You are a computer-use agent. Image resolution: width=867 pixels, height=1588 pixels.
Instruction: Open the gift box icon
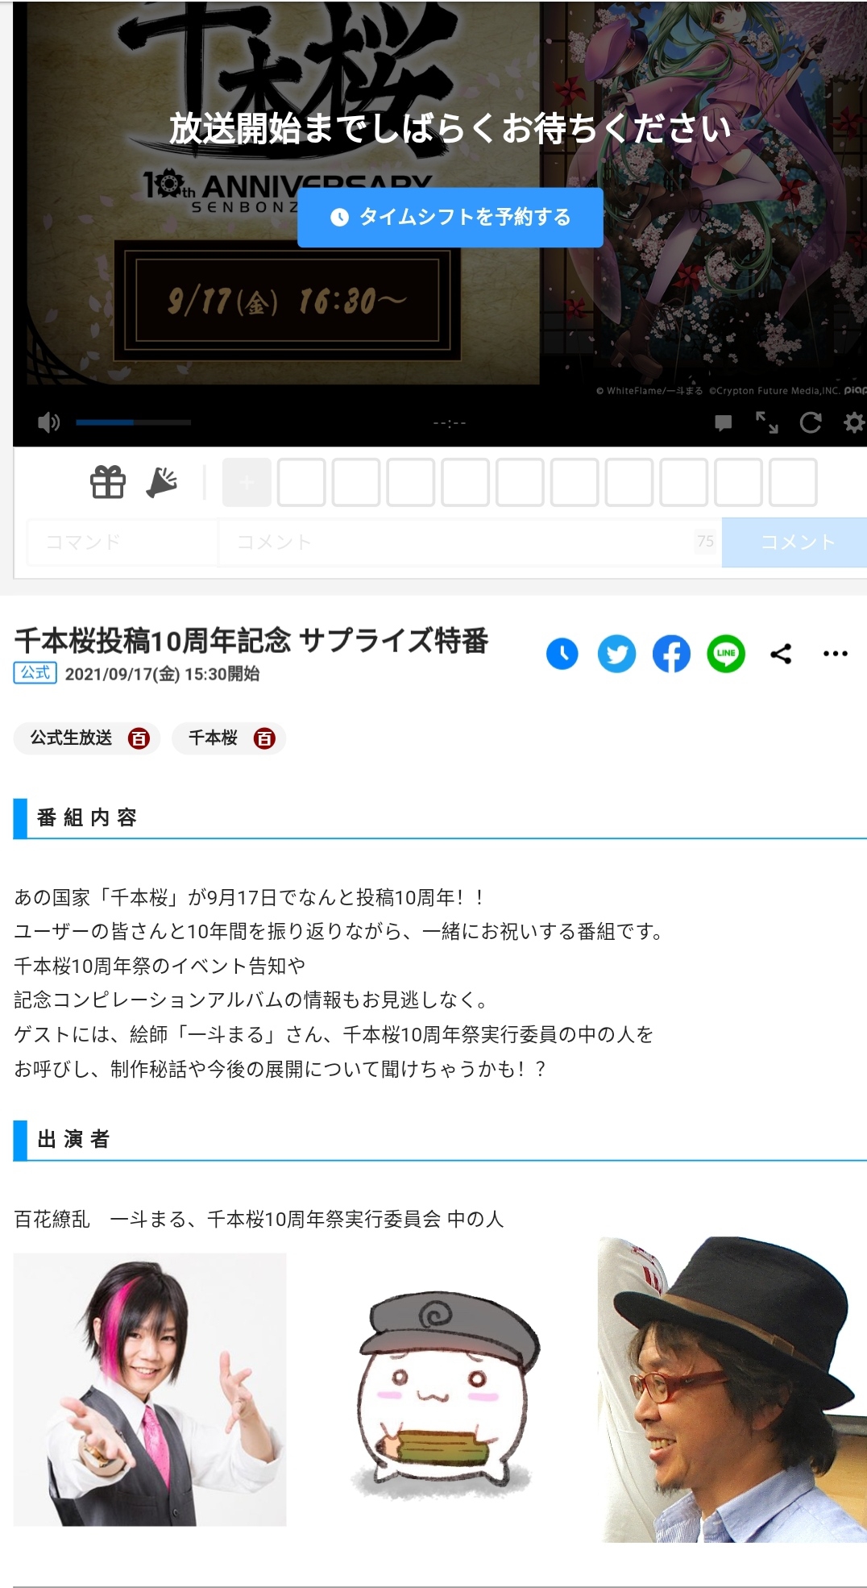coord(107,482)
